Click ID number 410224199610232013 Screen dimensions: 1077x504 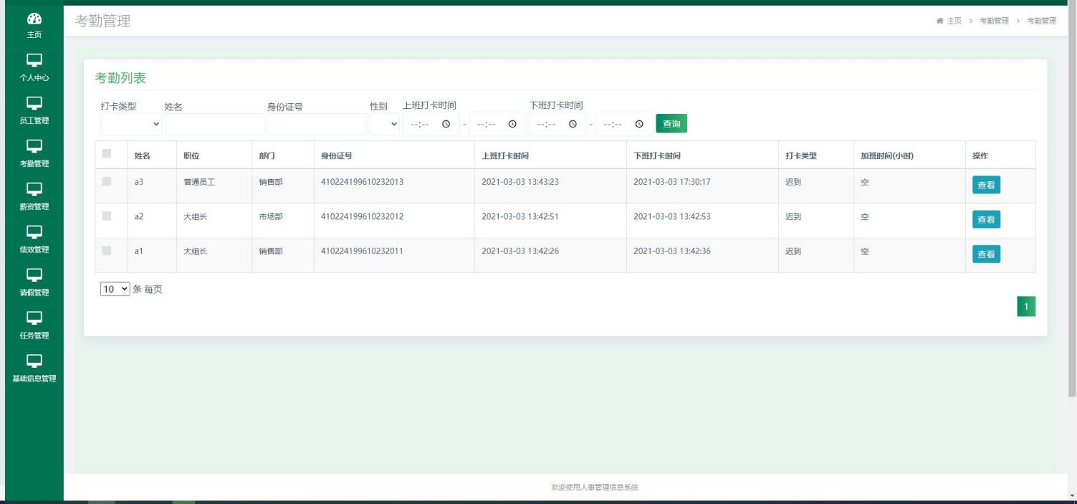point(362,182)
